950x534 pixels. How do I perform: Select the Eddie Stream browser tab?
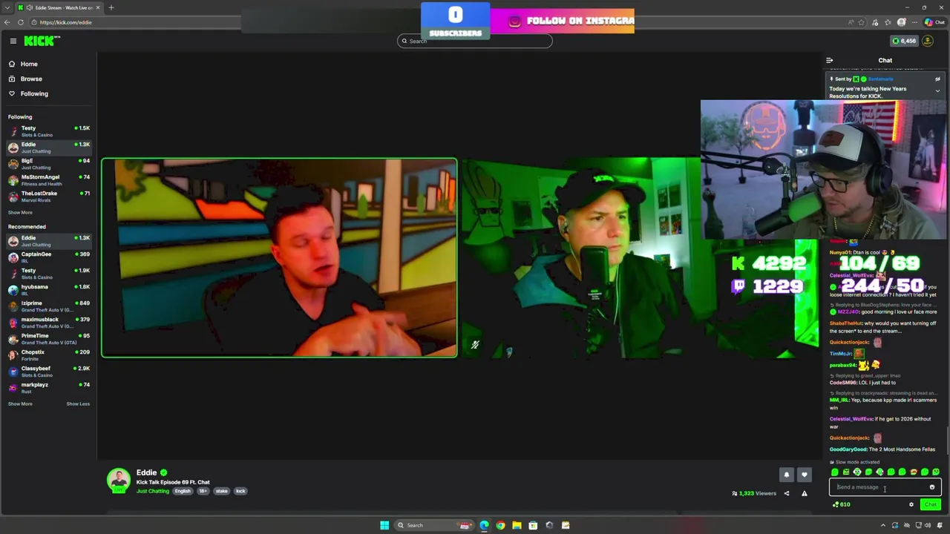tap(59, 7)
